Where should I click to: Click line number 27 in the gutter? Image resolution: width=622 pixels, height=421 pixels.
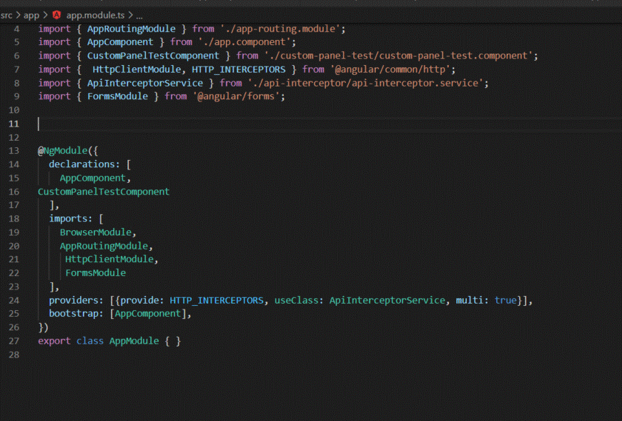pos(14,341)
